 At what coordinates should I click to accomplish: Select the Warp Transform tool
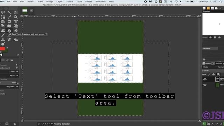(x=3, y=30)
